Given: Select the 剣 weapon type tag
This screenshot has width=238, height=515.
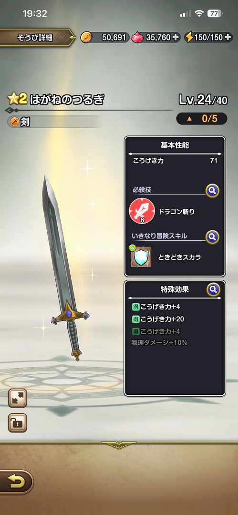Looking at the screenshot, I should (x=21, y=122).
